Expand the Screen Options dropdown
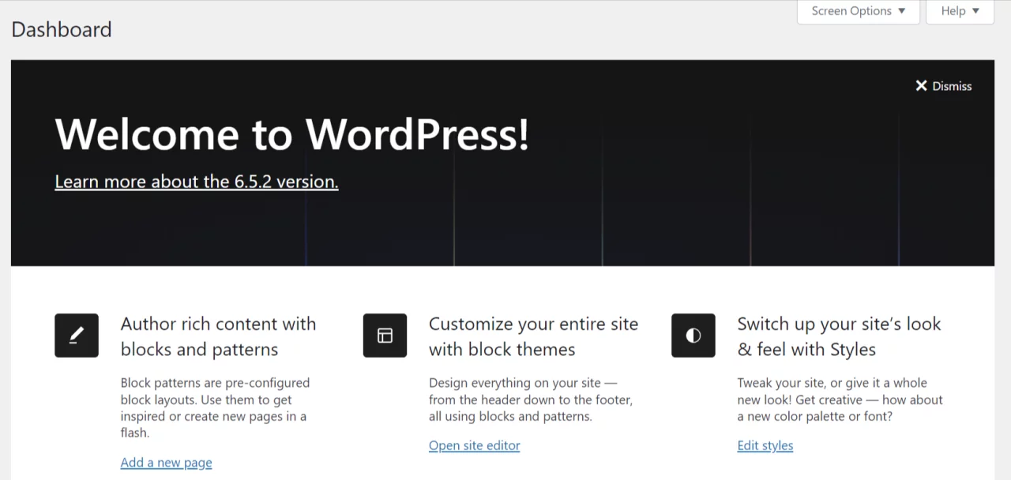Viewport: 1011px width, 480px height. click(x=859, y=11)
